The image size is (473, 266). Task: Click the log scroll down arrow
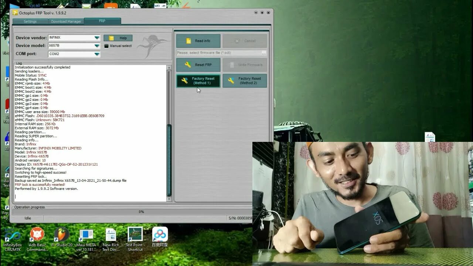click(x=169, y=199)
